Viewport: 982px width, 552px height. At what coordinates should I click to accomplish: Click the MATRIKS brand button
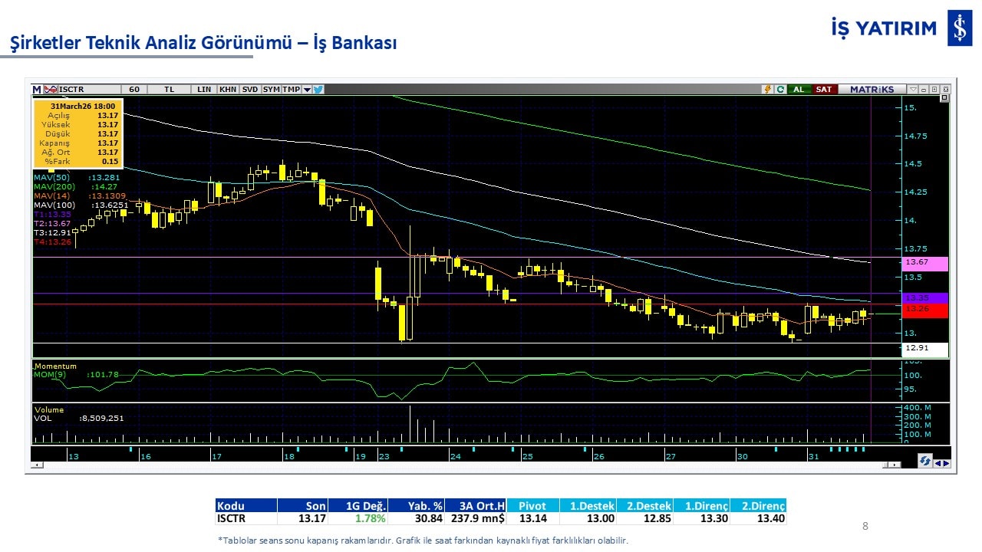pos(872,90)
